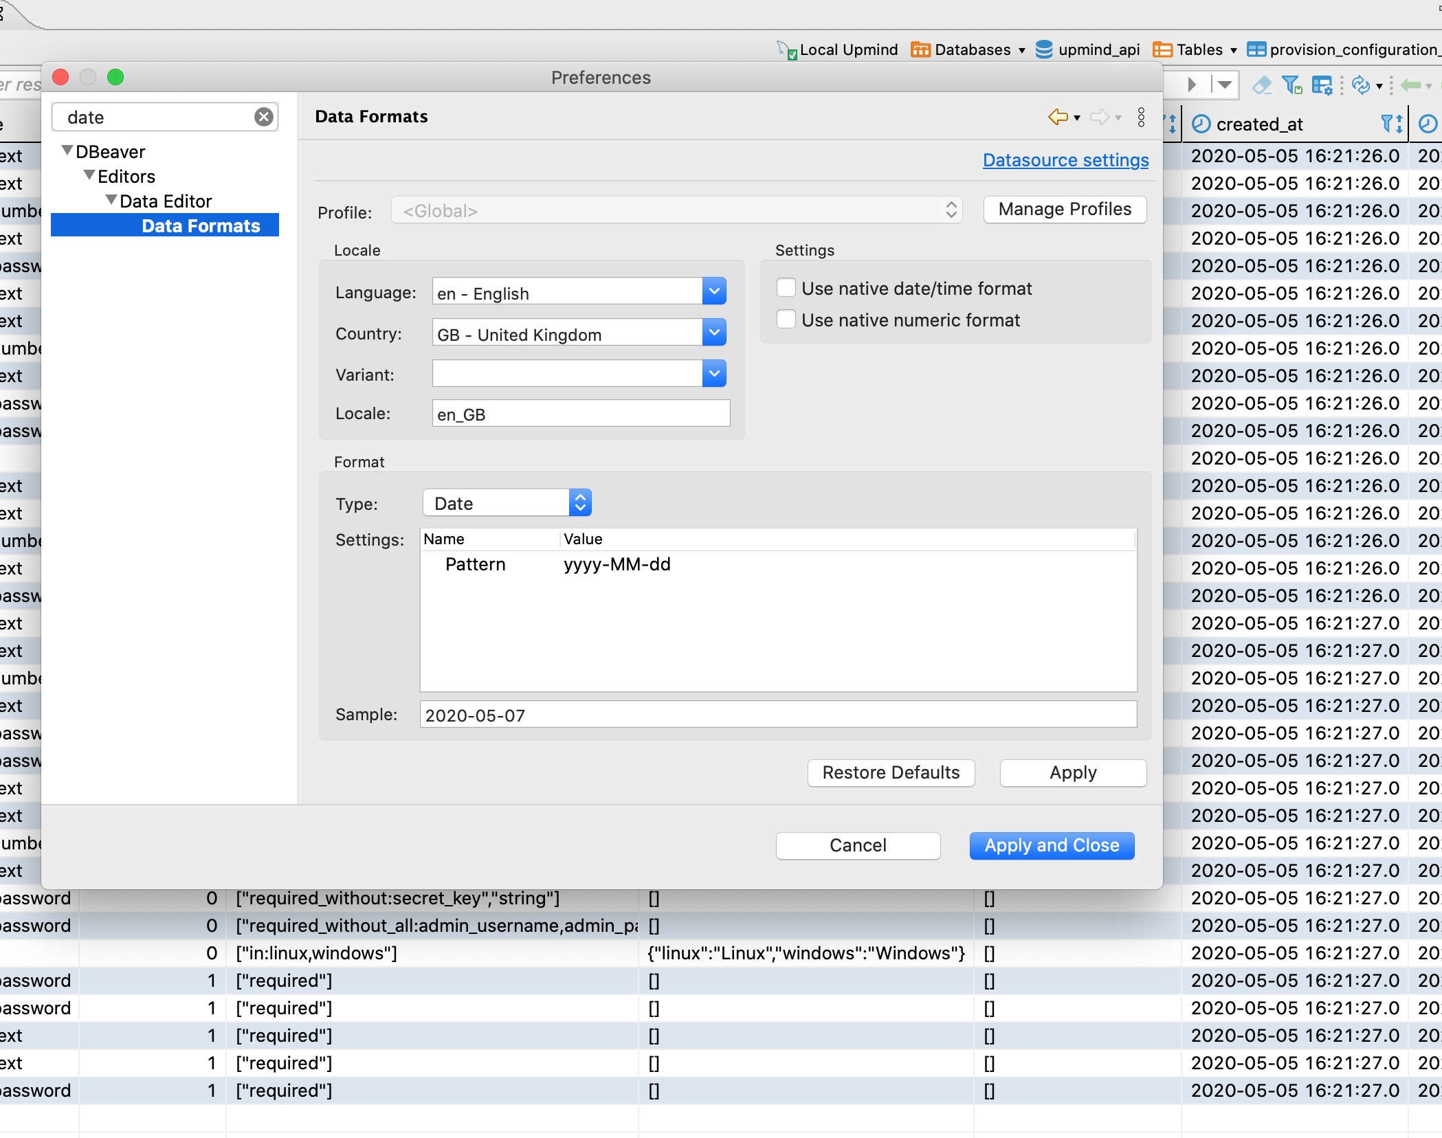Image resolution: width=1442 pixels, height=1138 pixels.
Task: Click the eraser icon to reset filters
Action: click(x=1262, y=85)
